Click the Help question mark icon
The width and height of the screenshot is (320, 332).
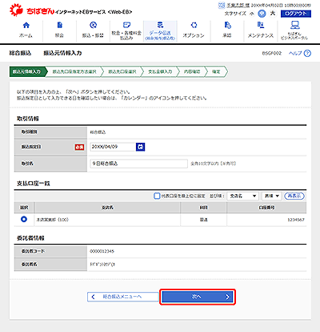(x=307, y=53)
